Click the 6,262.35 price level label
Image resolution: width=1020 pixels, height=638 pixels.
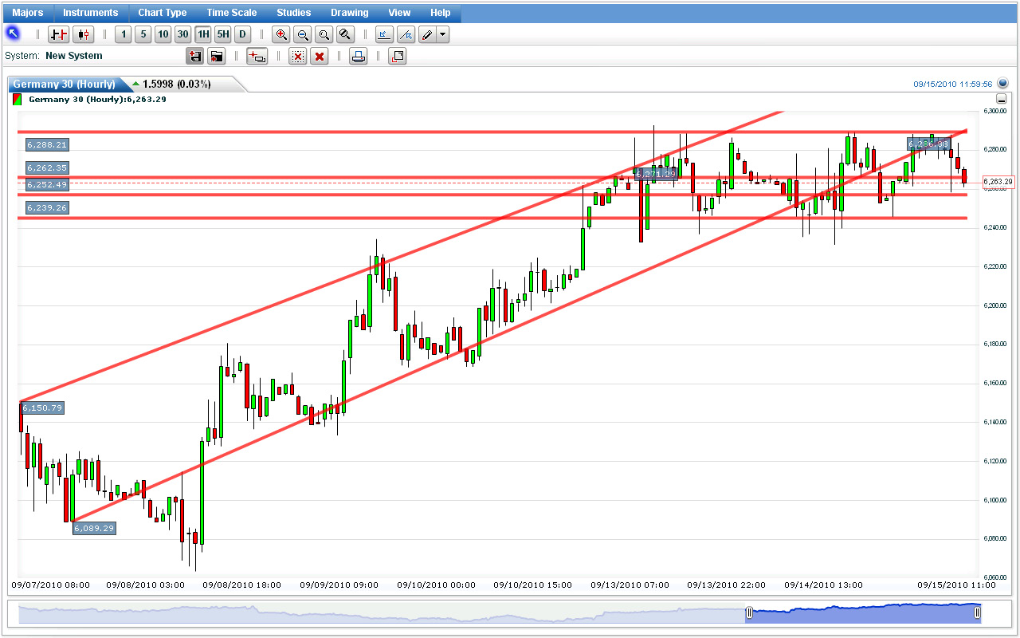[47, 167]
